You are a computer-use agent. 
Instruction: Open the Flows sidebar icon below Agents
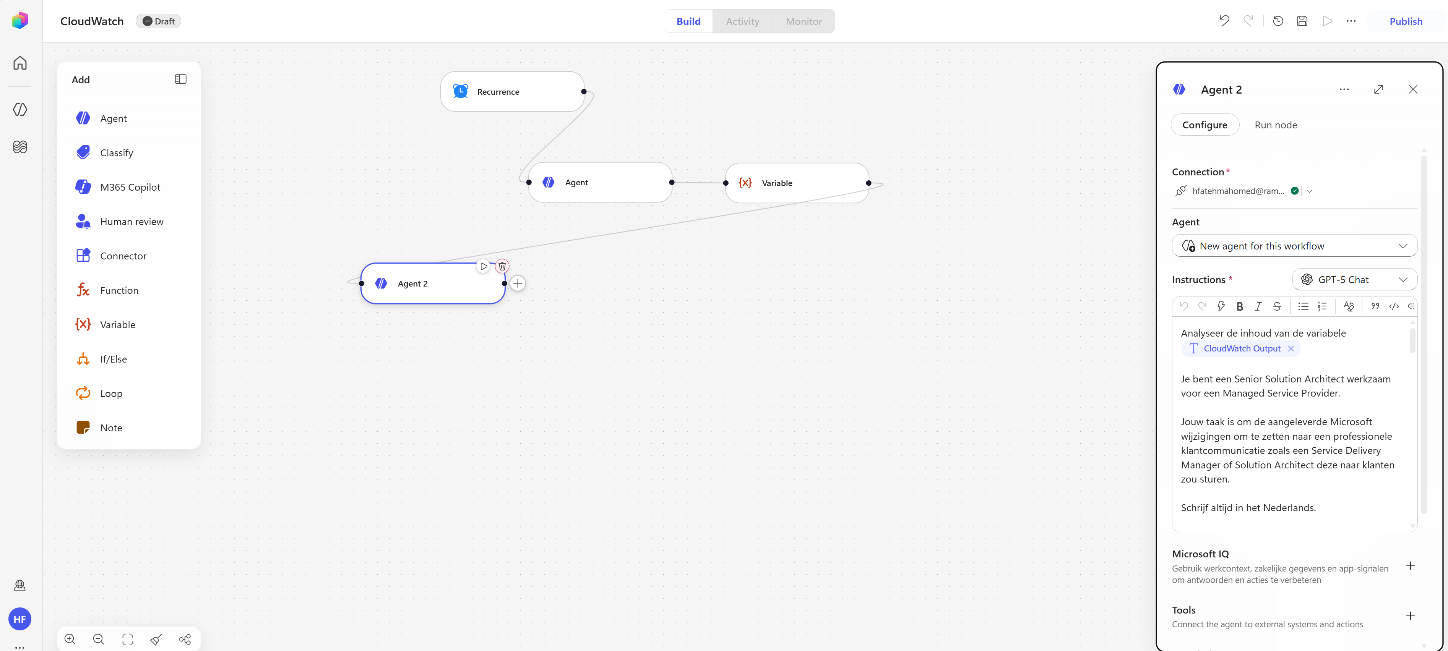click(x=20, y=147)
